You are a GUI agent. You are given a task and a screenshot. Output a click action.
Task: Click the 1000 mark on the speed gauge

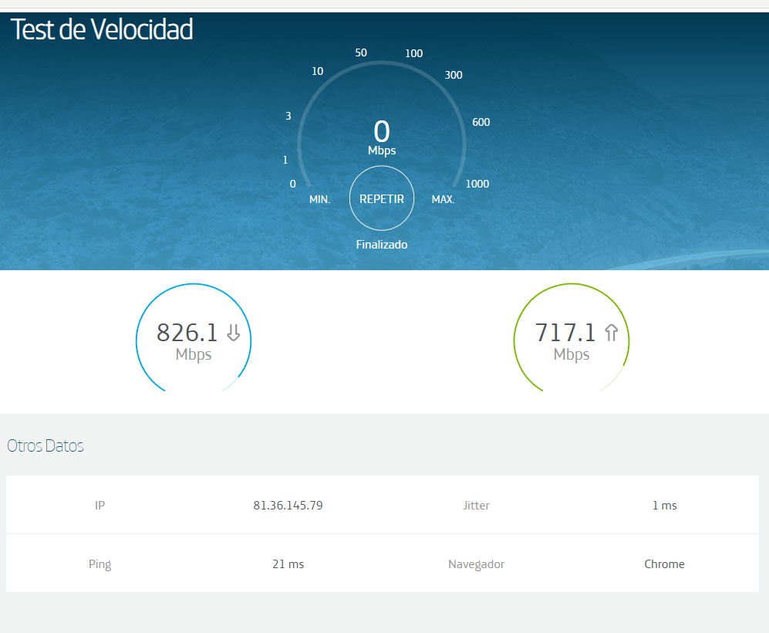tap(477, 184)
